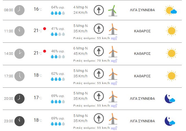Screen dimensions: 186x131
Task: Click the humidity droplets at 11:00
Action: coord(58,34)
